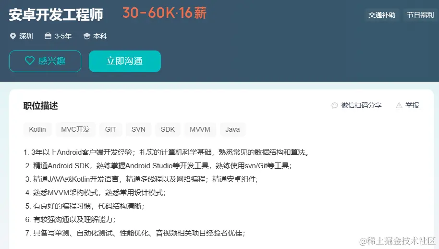Click the location pin icon beside 深圳

pyautogui.click(x=13, y=36)
